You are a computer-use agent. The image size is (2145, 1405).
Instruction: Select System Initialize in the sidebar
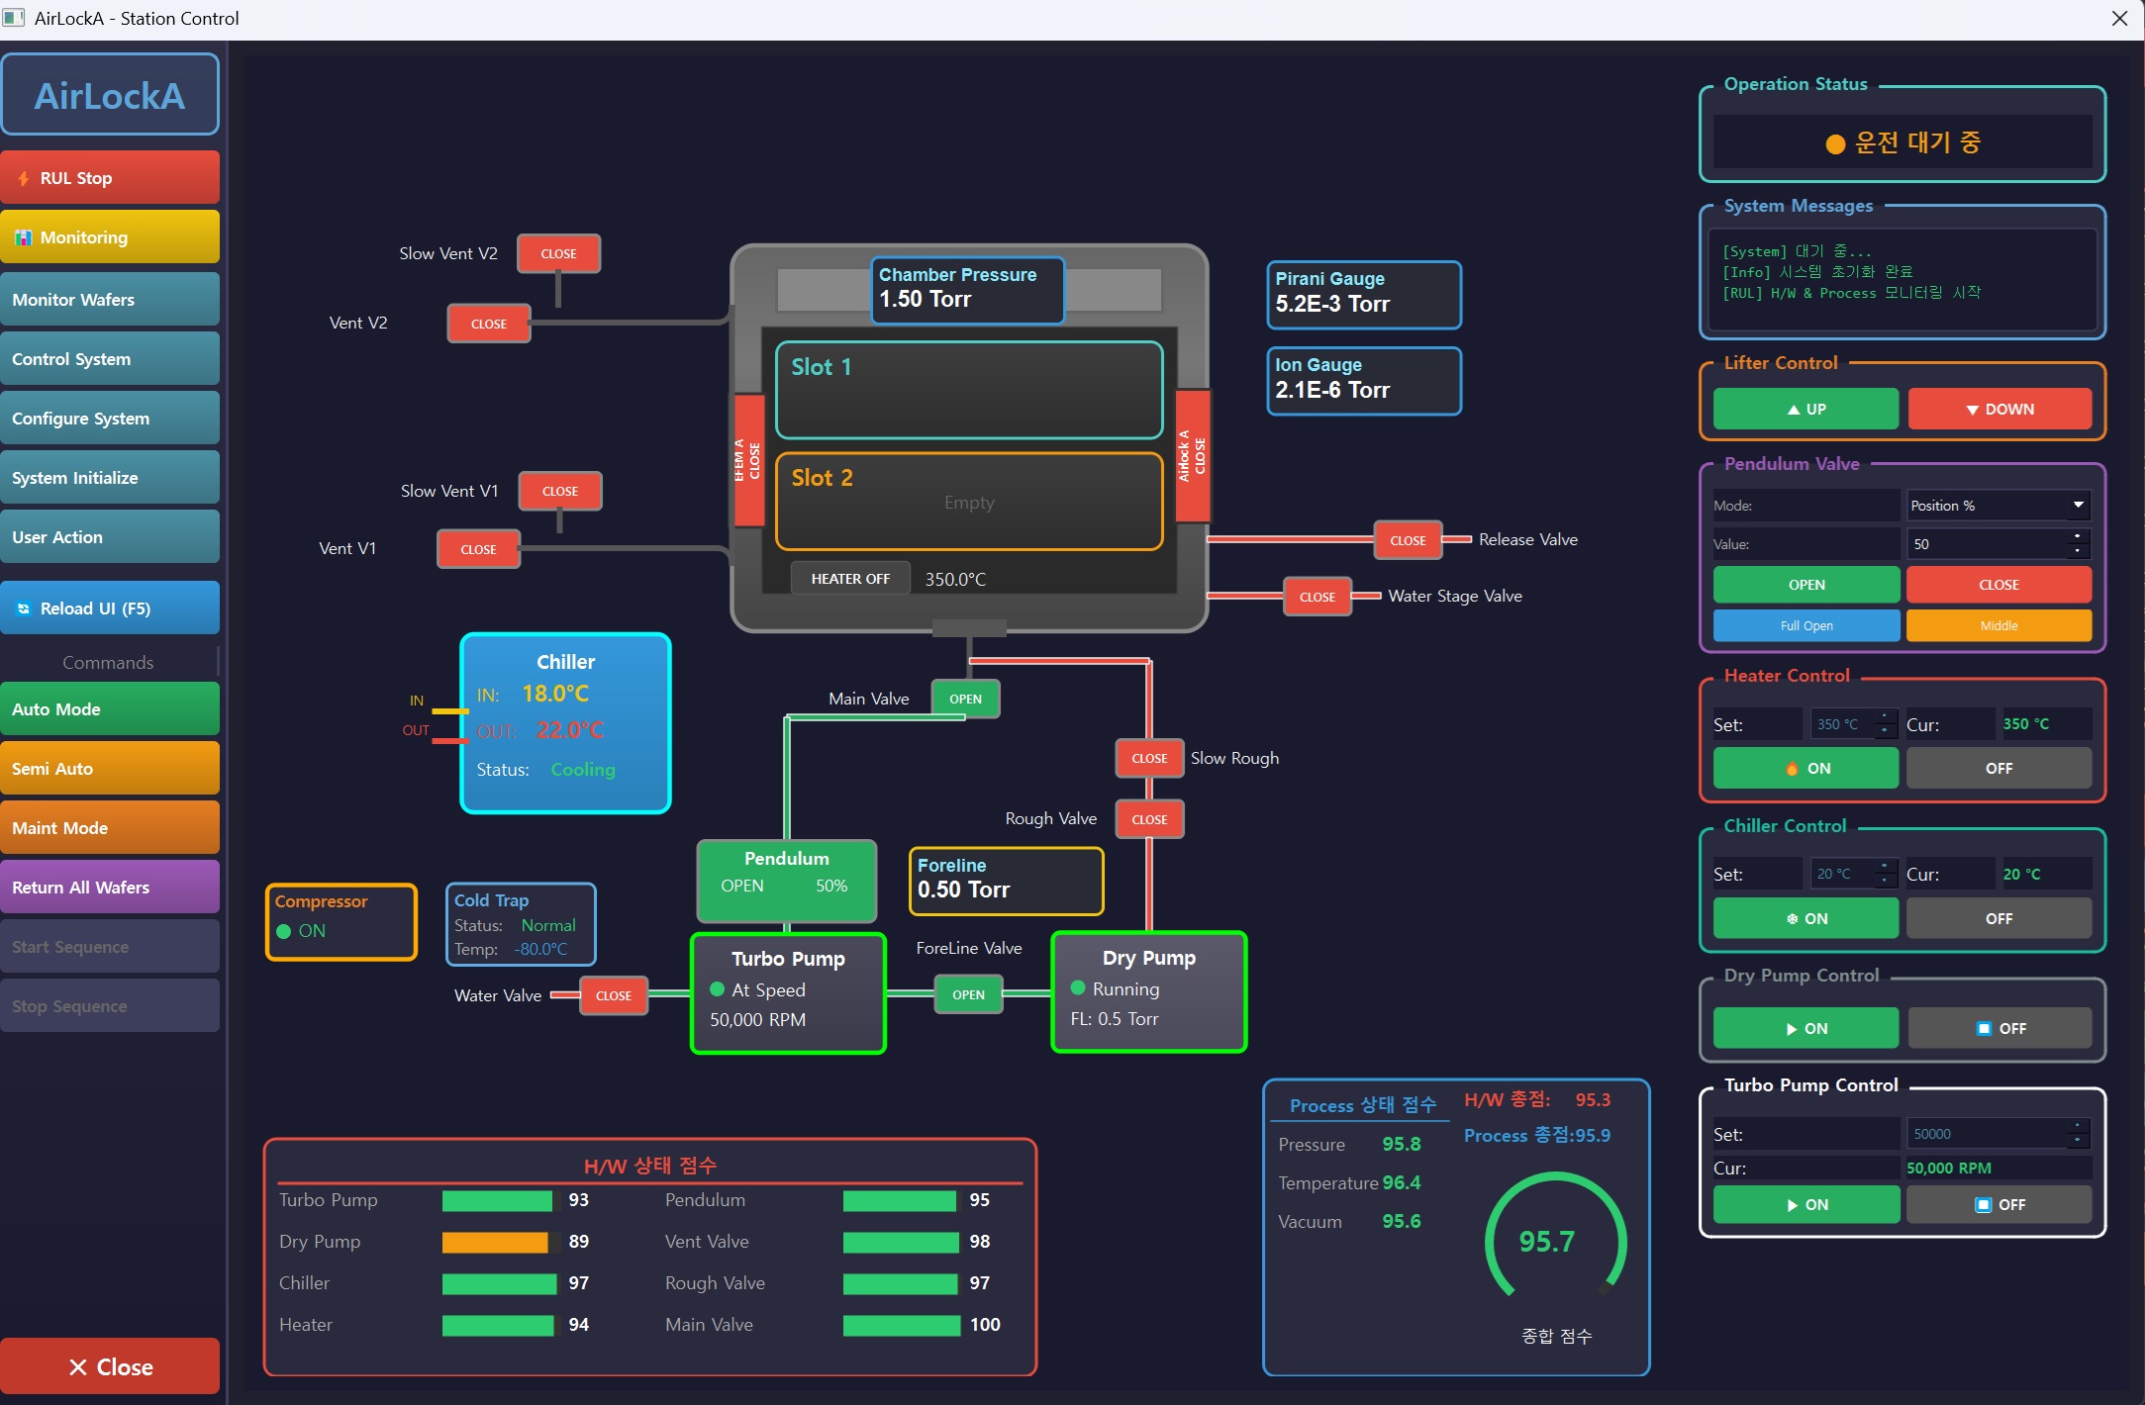click(x=110, y=478)
